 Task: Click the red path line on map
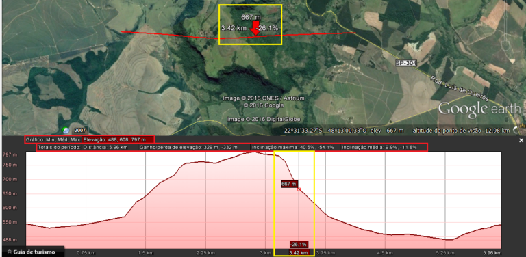pos(238,35)
